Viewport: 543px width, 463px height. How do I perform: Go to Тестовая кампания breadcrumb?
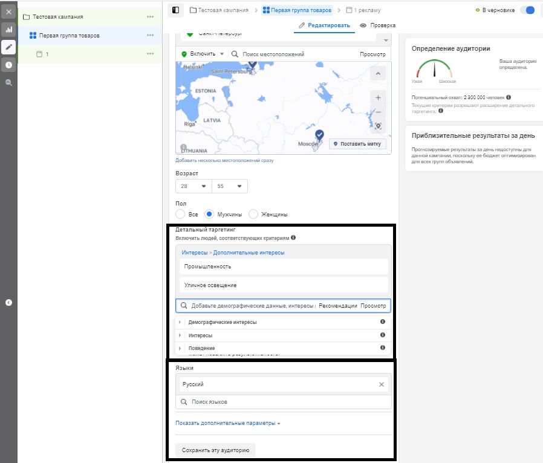click(219, 10)
